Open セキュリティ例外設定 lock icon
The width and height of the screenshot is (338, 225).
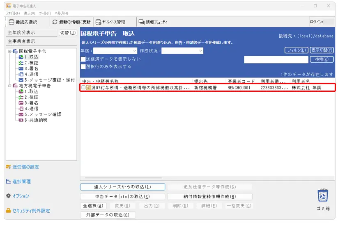click(x=8, y=211)
